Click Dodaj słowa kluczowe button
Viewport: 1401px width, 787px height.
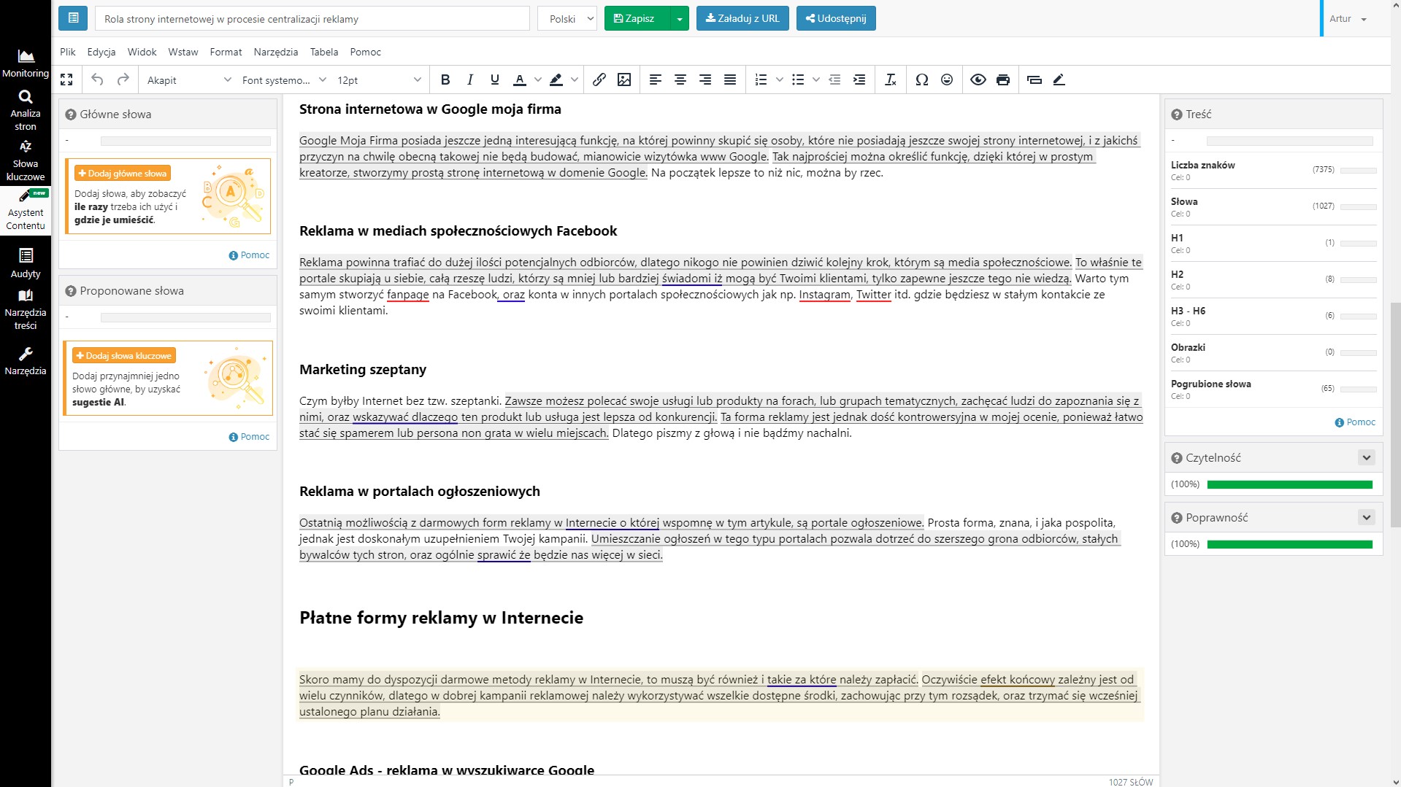[x=124, y=356]
